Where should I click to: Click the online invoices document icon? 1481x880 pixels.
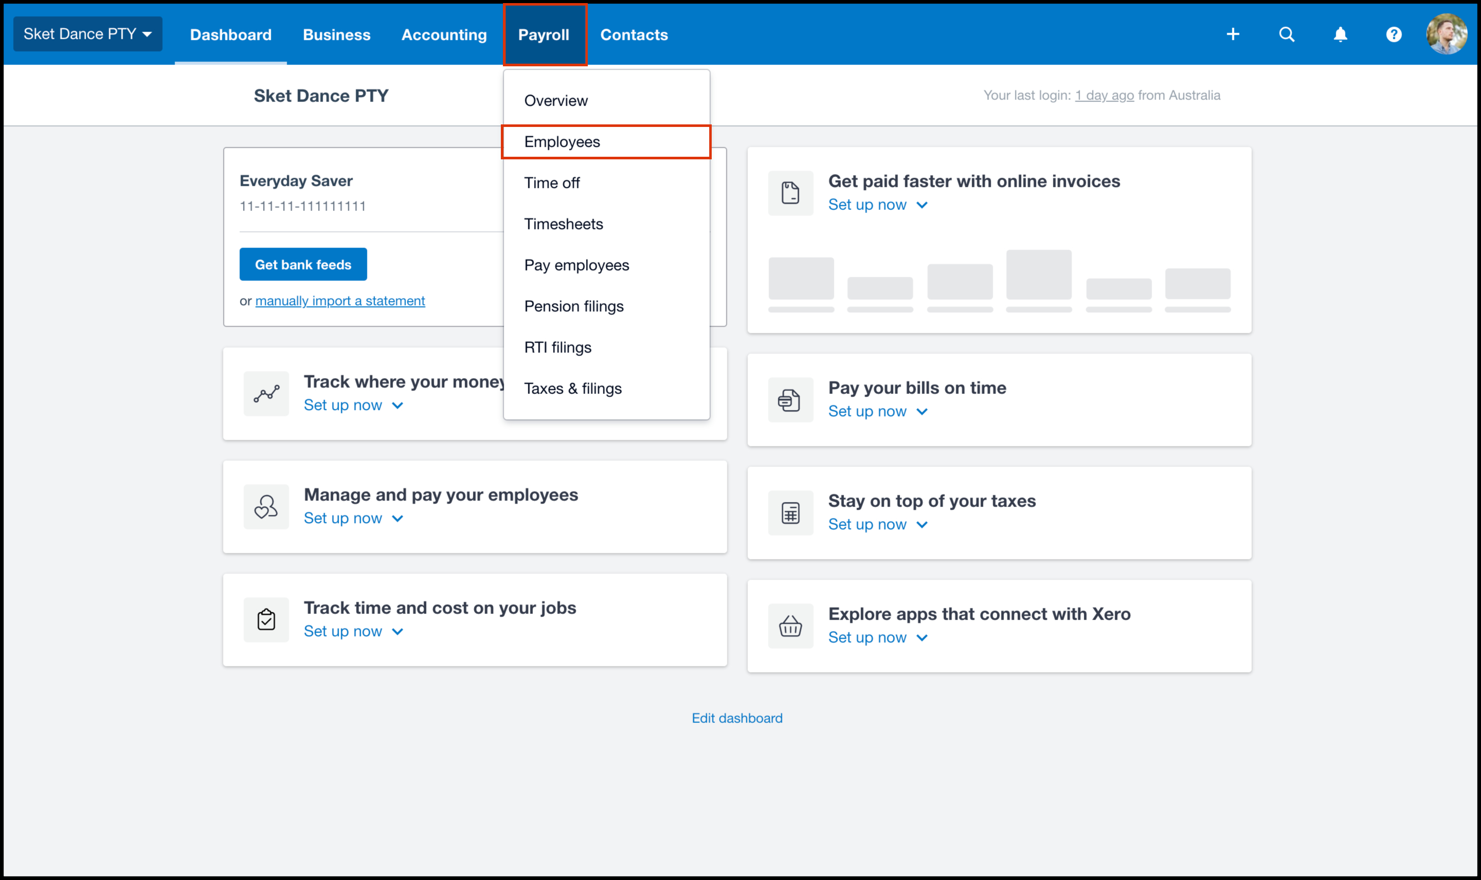(x=790, y=193)
